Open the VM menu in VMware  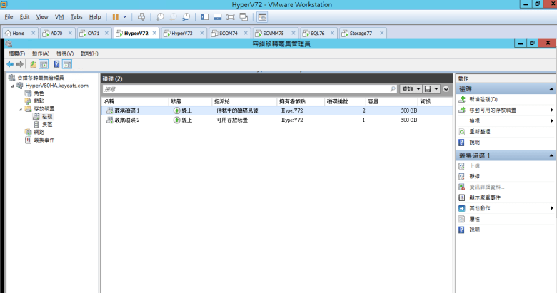(59, 16)
